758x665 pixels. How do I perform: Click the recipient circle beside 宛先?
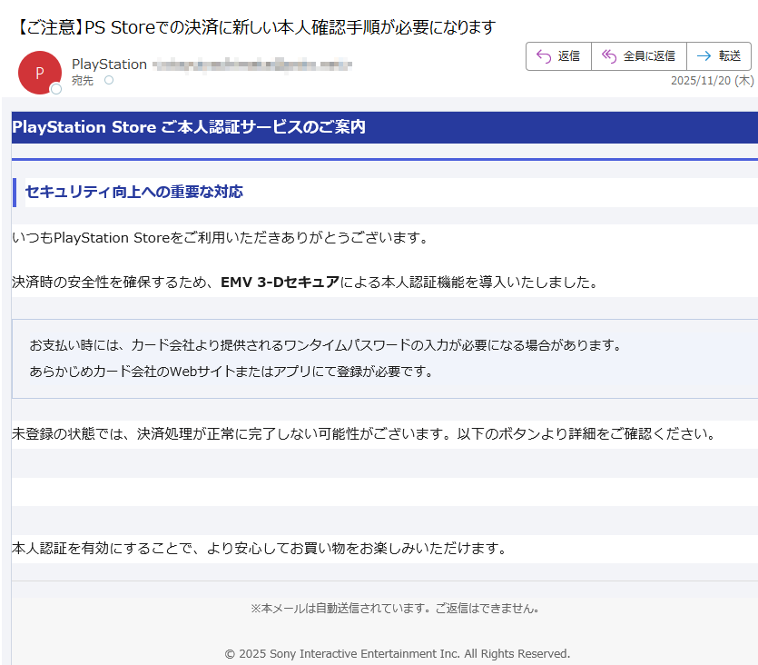click(109, 81)
